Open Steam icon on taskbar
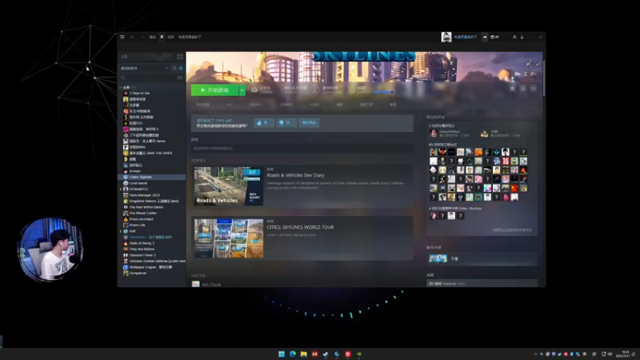The image size is (640, 360). tap(326, 354)
